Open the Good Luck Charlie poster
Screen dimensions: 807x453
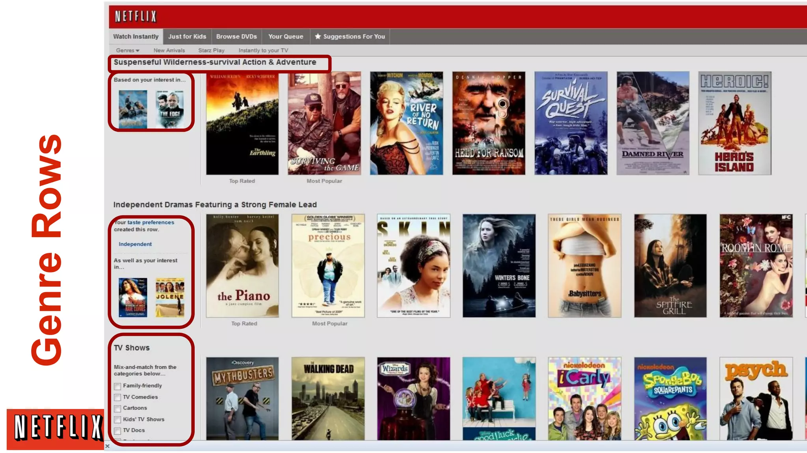[x=499, y=398]
